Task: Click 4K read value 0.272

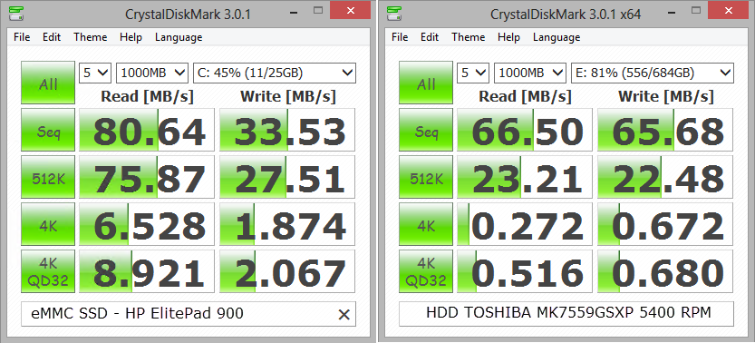Action: point(525,224)
